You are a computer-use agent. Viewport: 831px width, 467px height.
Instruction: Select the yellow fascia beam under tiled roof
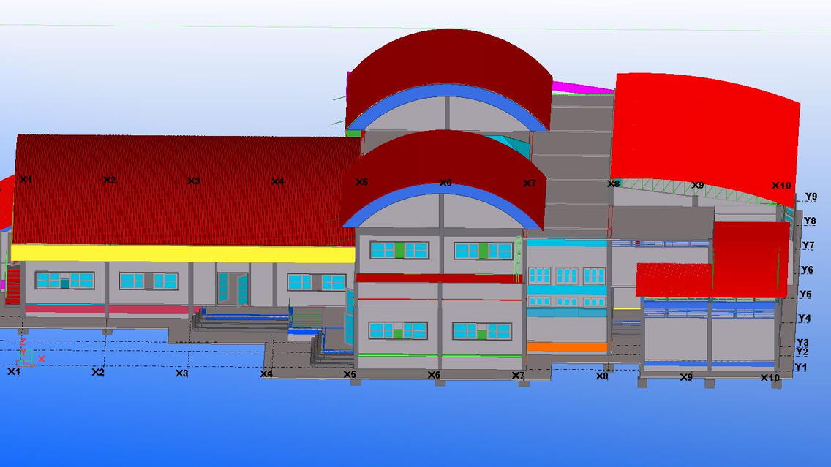point(183,254)
